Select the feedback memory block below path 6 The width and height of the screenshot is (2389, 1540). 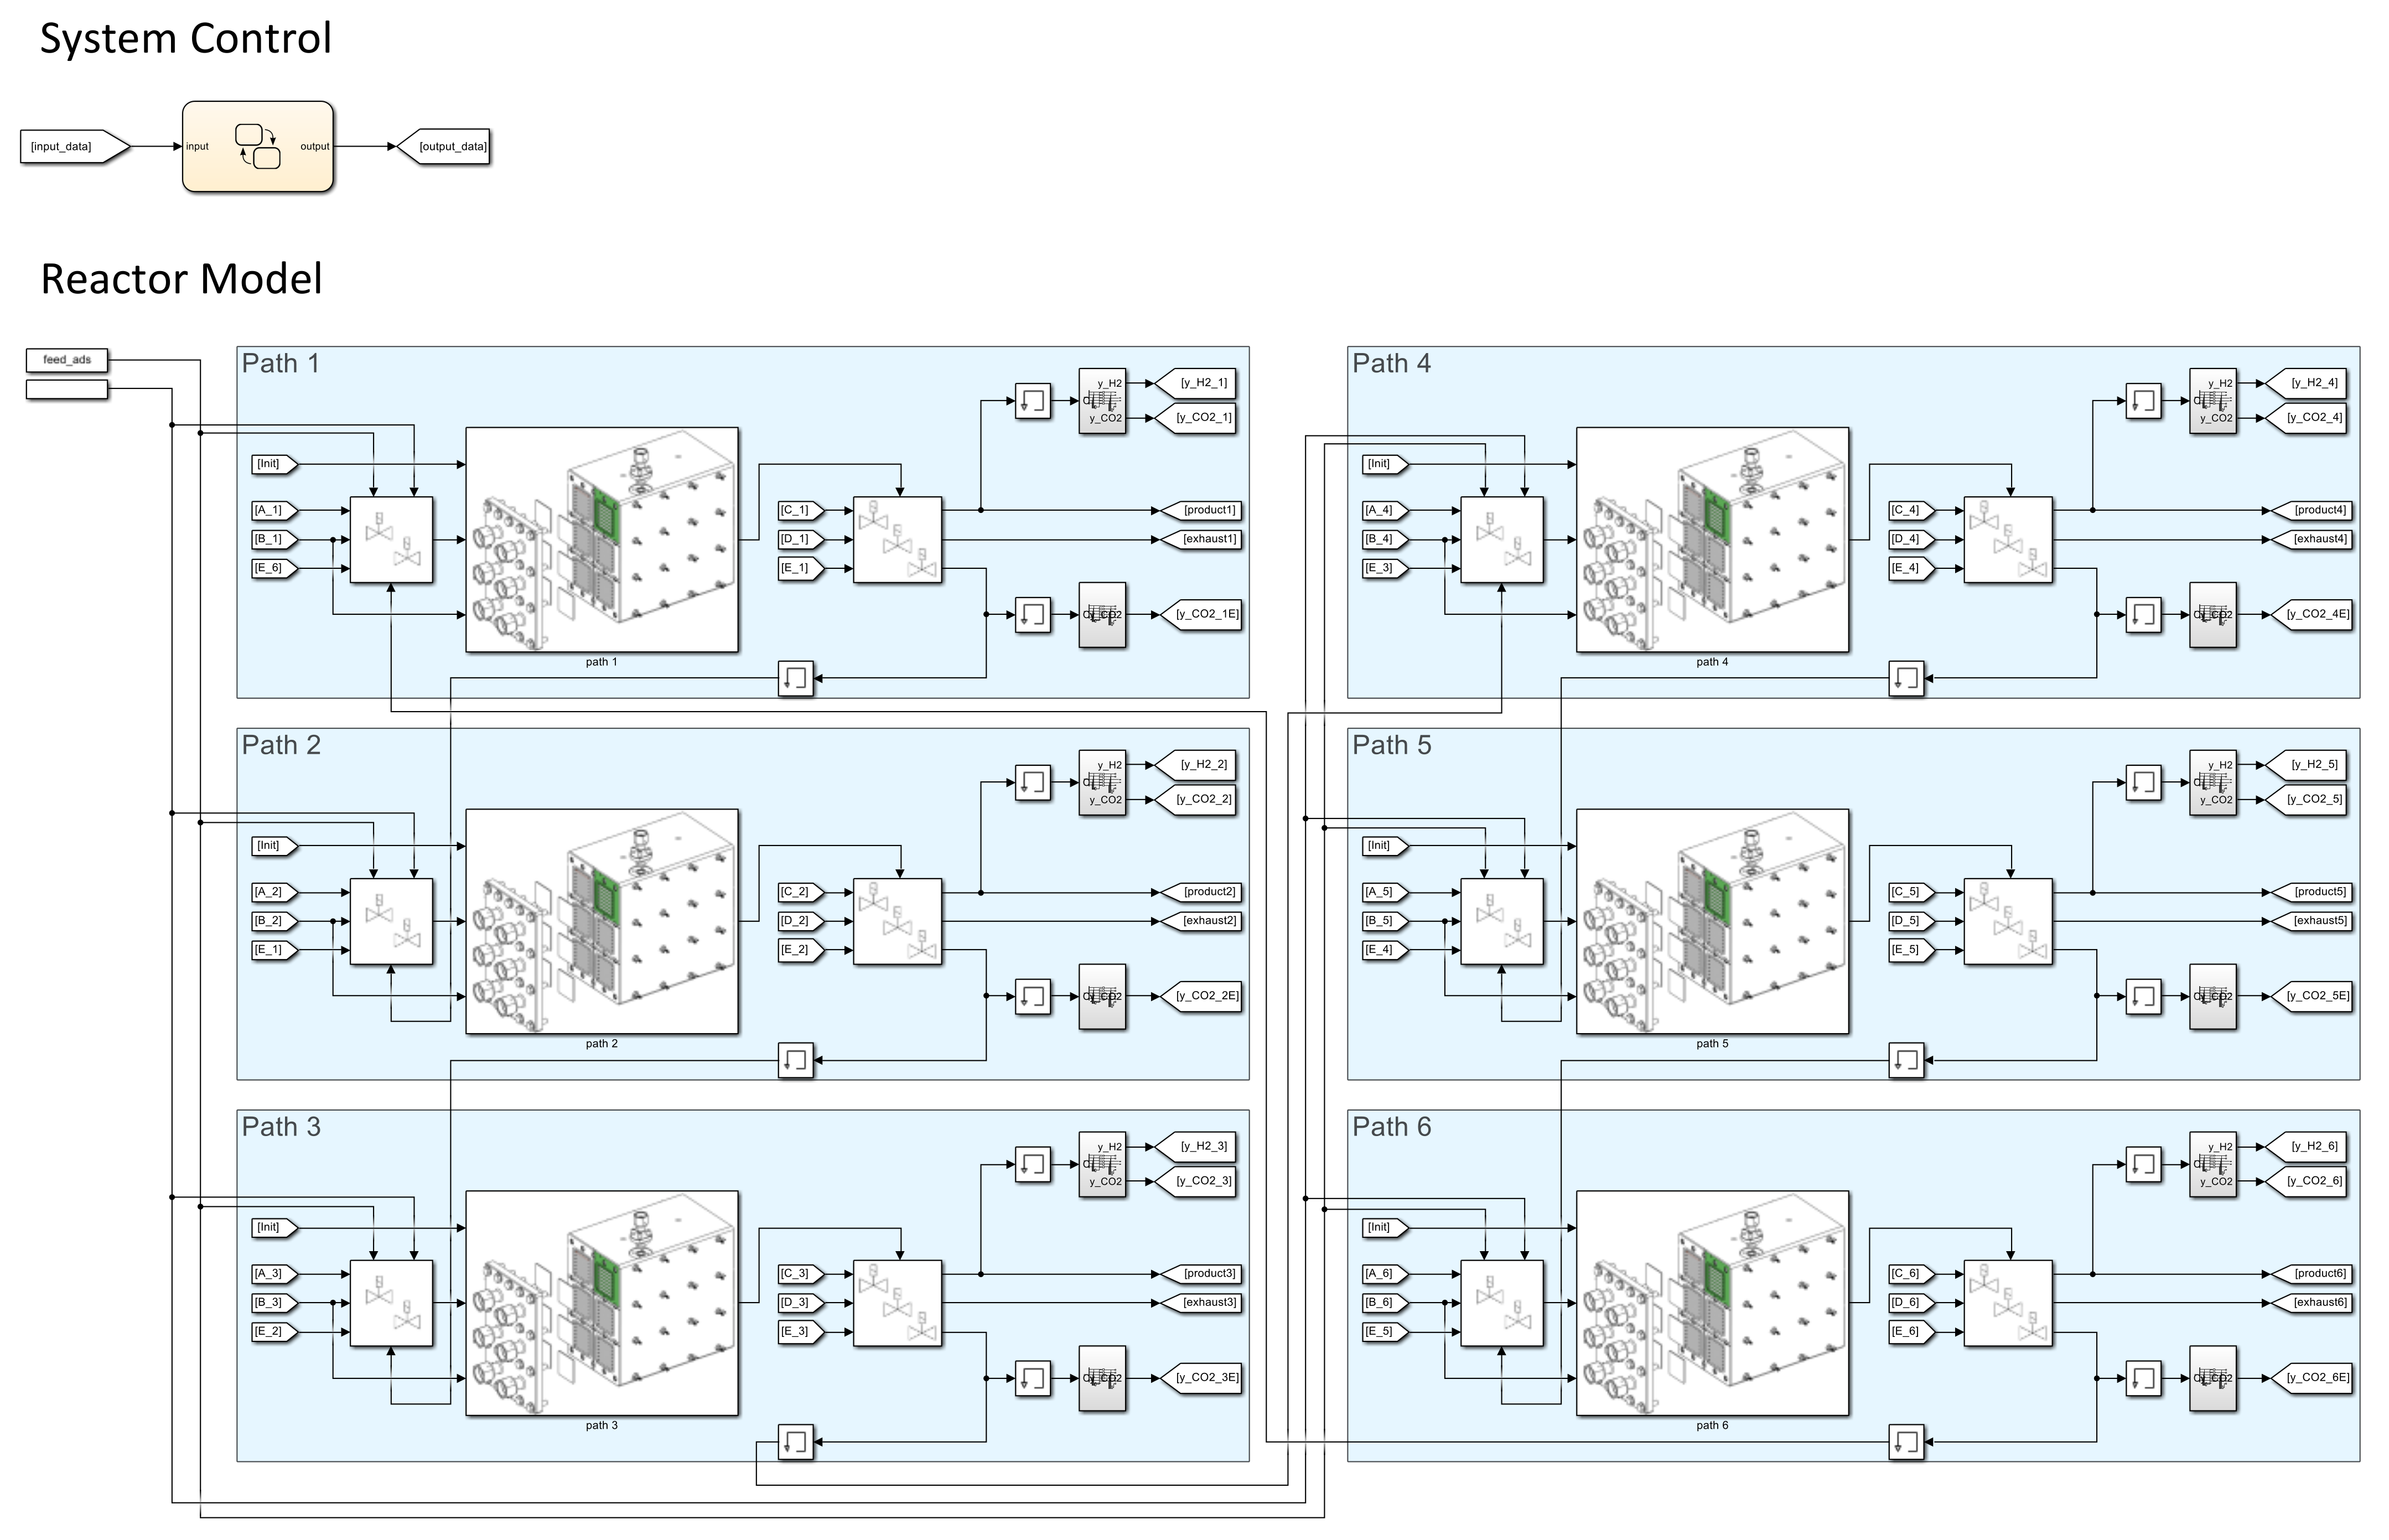[x=1906, y=1442]
